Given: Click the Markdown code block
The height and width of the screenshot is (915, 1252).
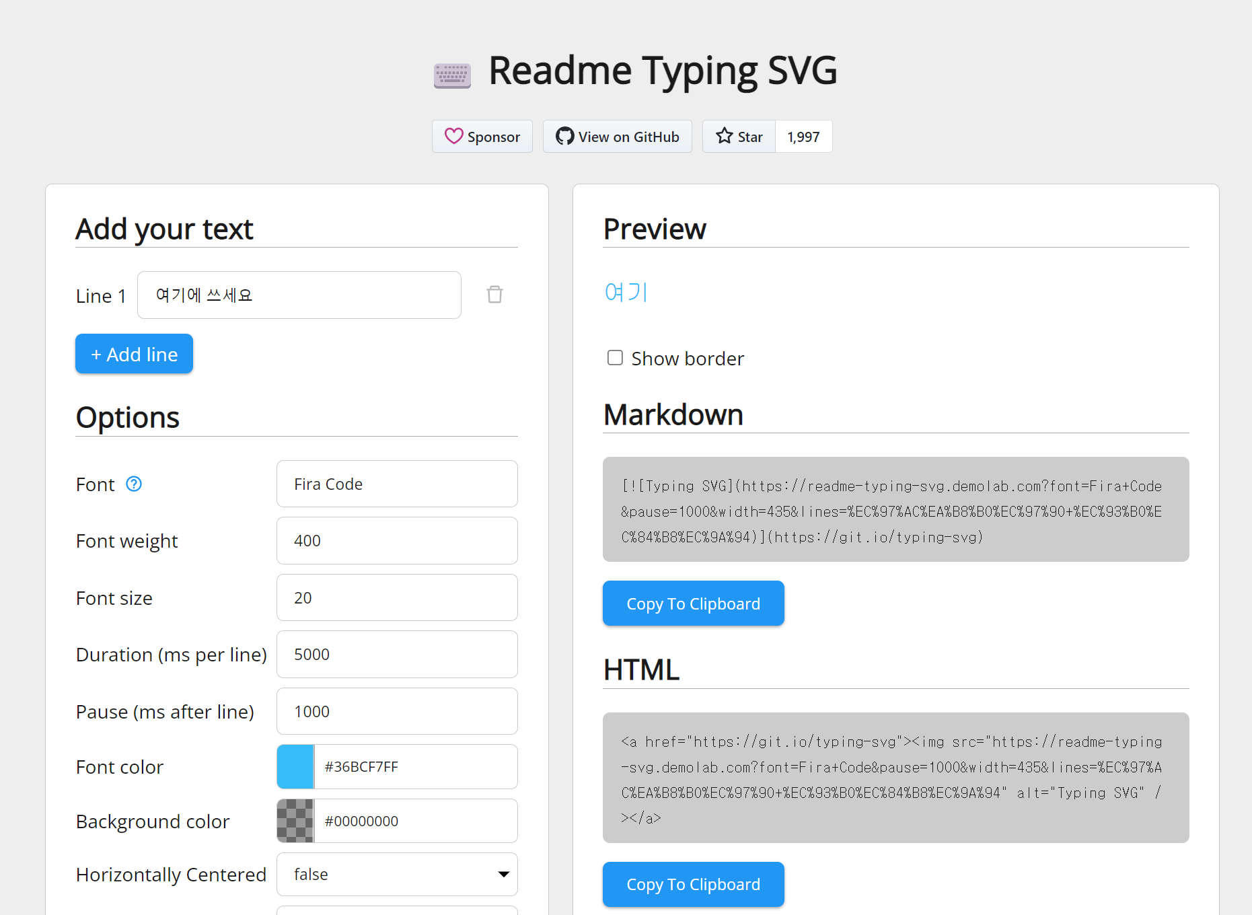Looking at the screenshot, I should tap(895, 509).
